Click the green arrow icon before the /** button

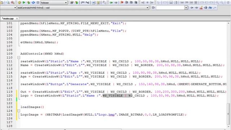[77, 3]
